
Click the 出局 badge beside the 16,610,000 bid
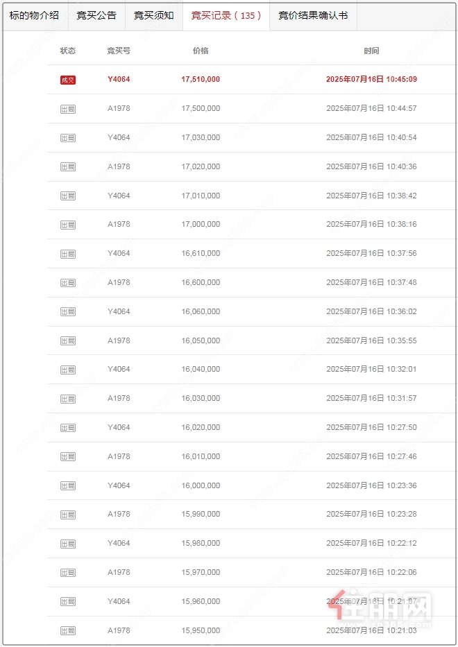pos(68,254)
